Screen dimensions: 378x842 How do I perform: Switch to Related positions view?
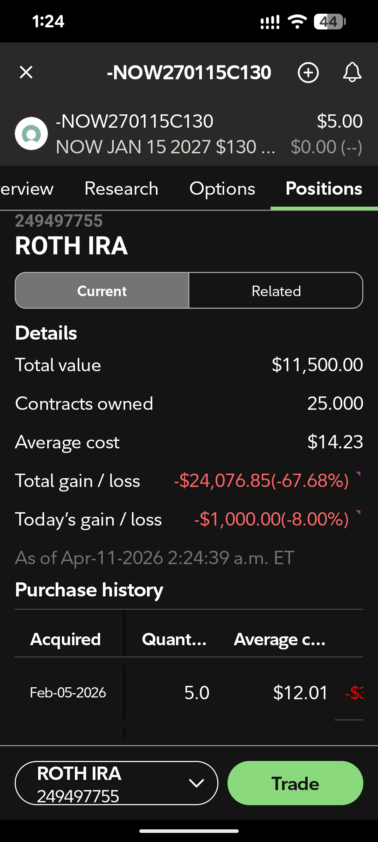(x=276, y=291)
